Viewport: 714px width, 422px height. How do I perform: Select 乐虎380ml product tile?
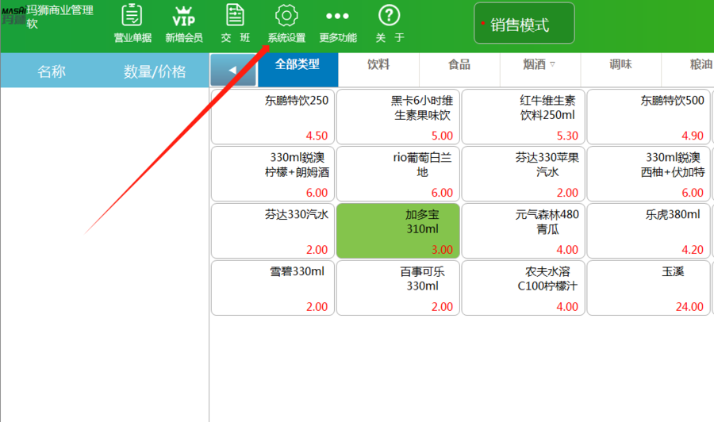[x=648, y=231]
